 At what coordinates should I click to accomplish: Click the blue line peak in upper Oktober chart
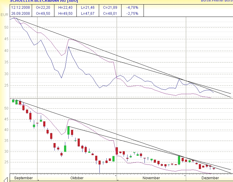pos(69,47)
